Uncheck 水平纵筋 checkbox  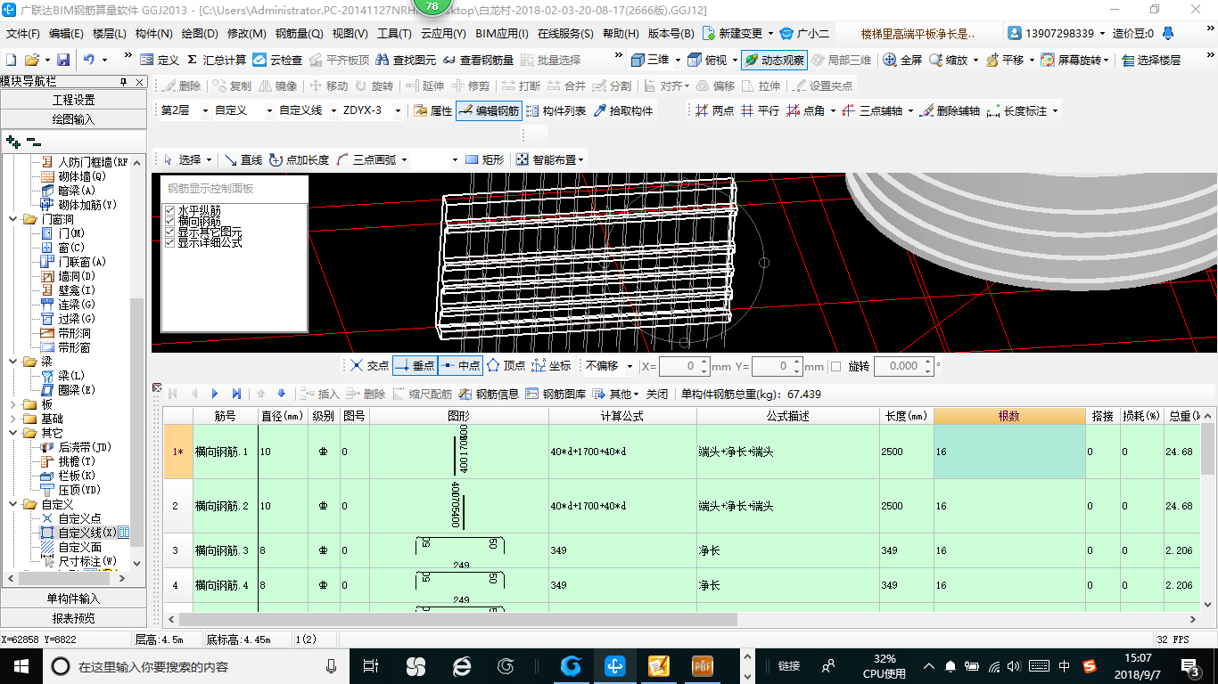pyautogui.click(x=169, y=210)
